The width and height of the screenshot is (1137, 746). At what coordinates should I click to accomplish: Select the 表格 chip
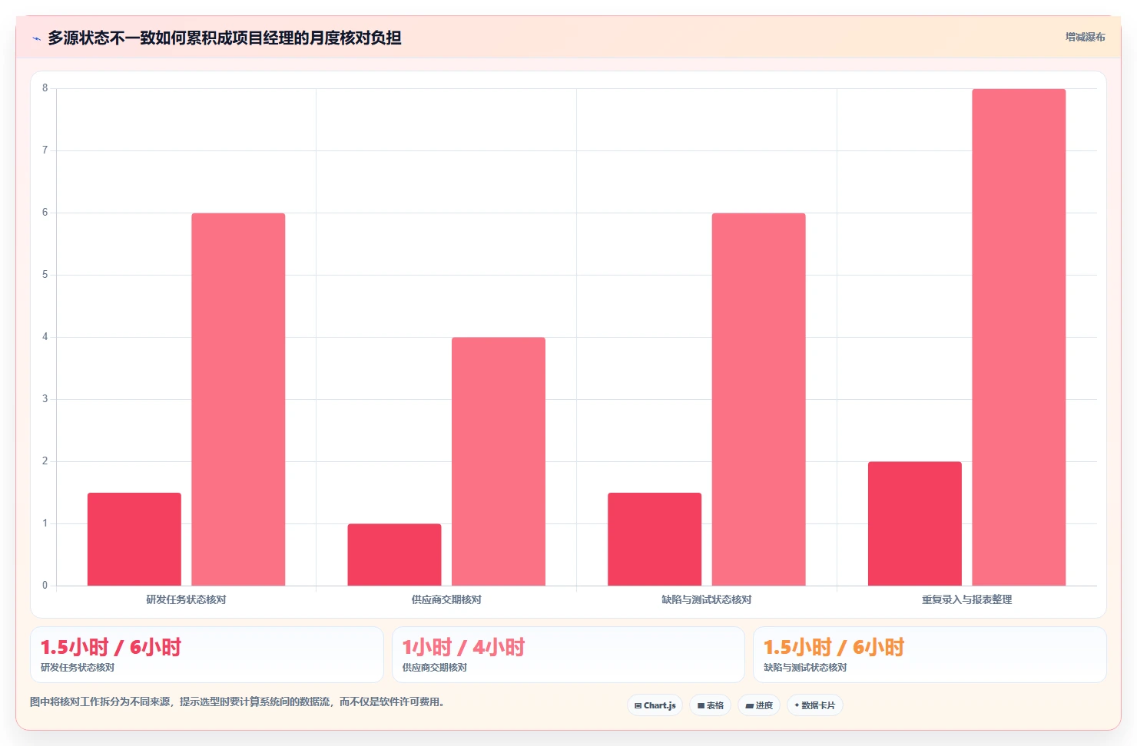(711, 705)
